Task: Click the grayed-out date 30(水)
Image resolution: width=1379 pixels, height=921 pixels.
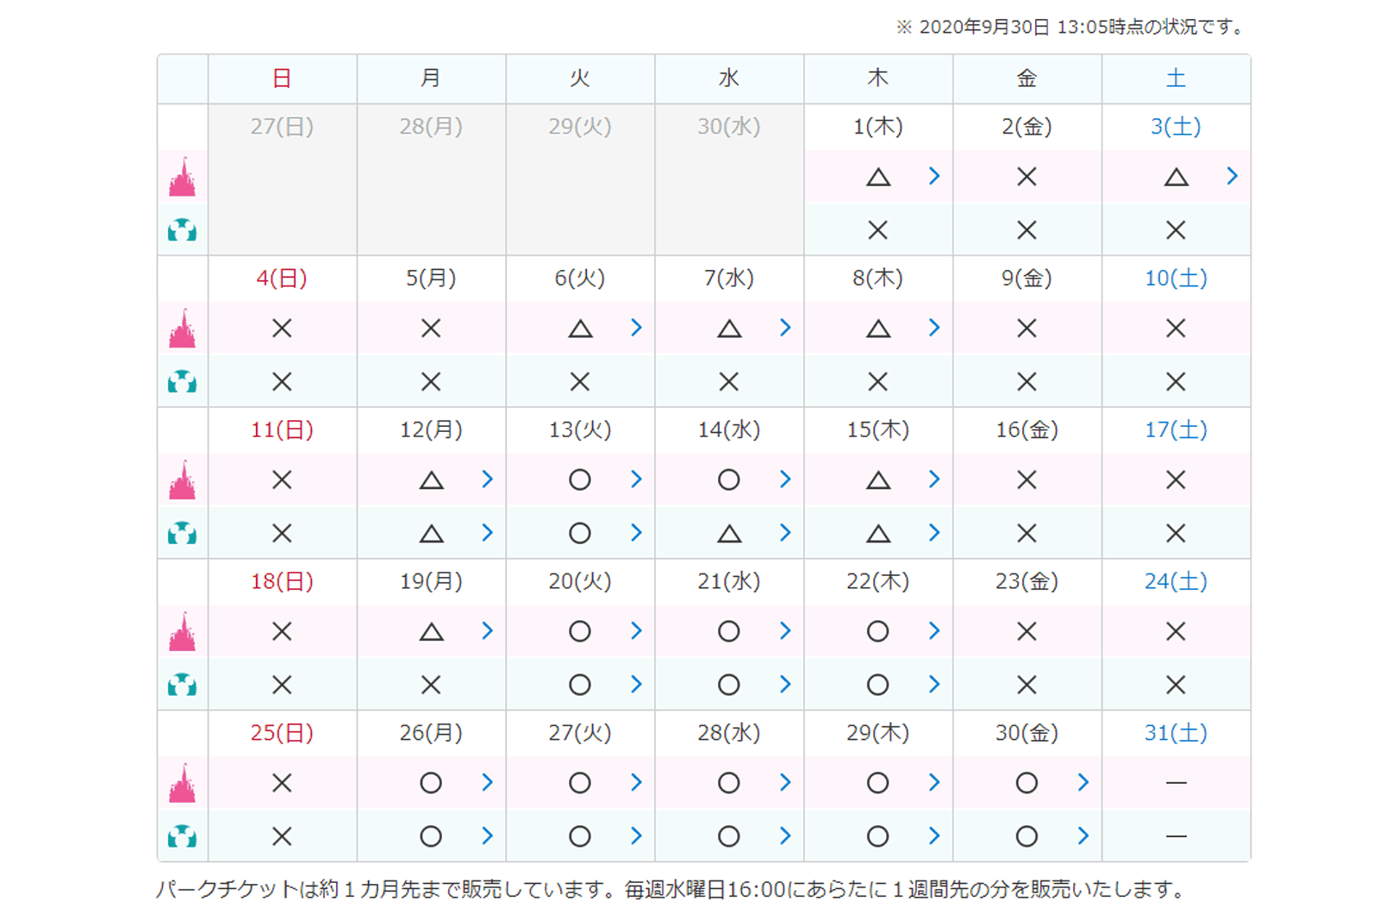Action: tap(729, 127)
